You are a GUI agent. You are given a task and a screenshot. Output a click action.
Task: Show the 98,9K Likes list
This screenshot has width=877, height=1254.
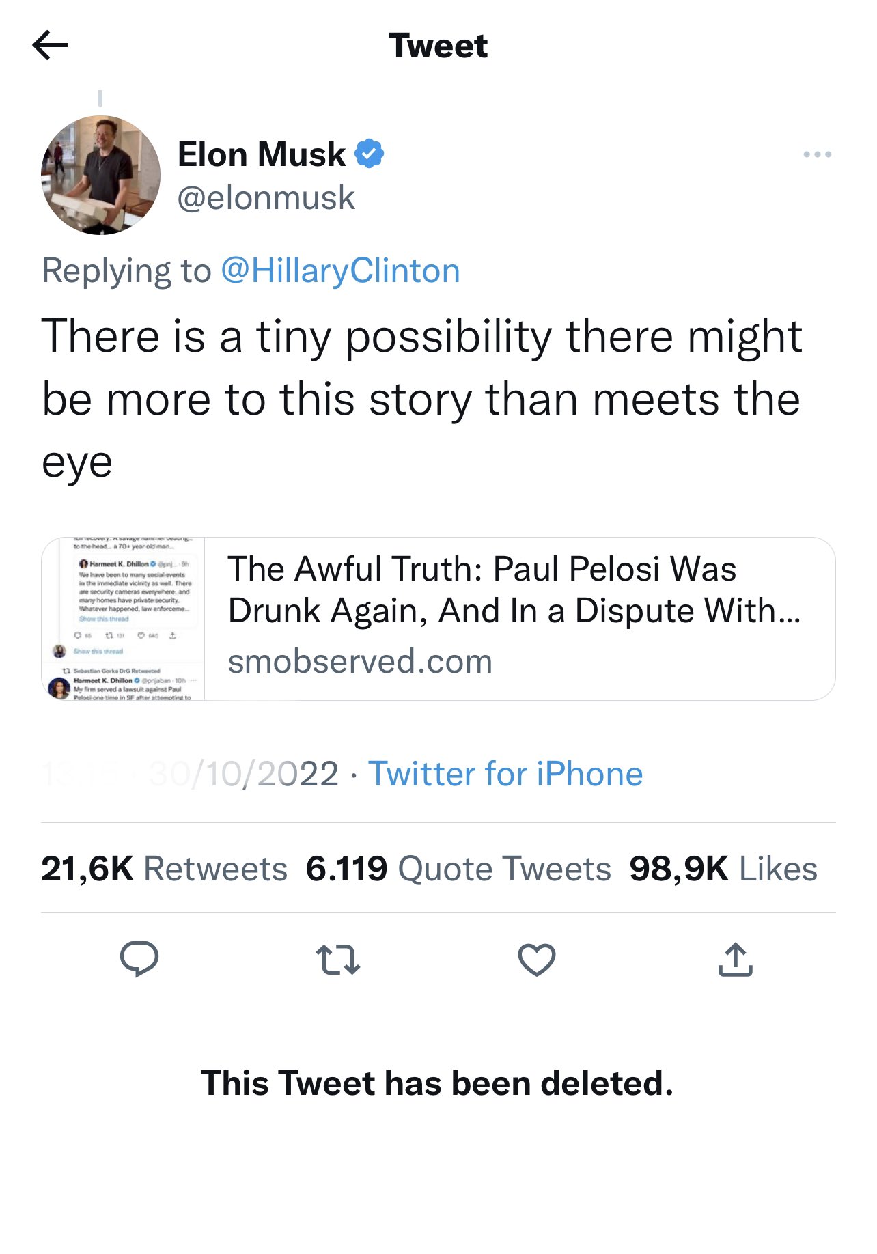click(723, 869)
